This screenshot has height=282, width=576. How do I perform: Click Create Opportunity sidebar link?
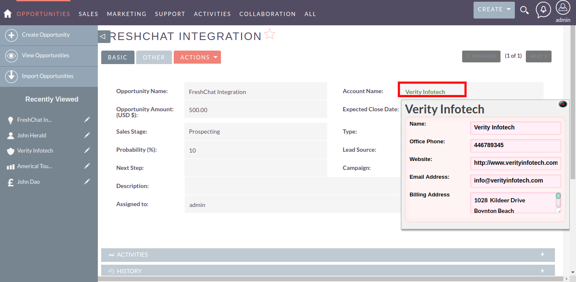coord(46,35)
